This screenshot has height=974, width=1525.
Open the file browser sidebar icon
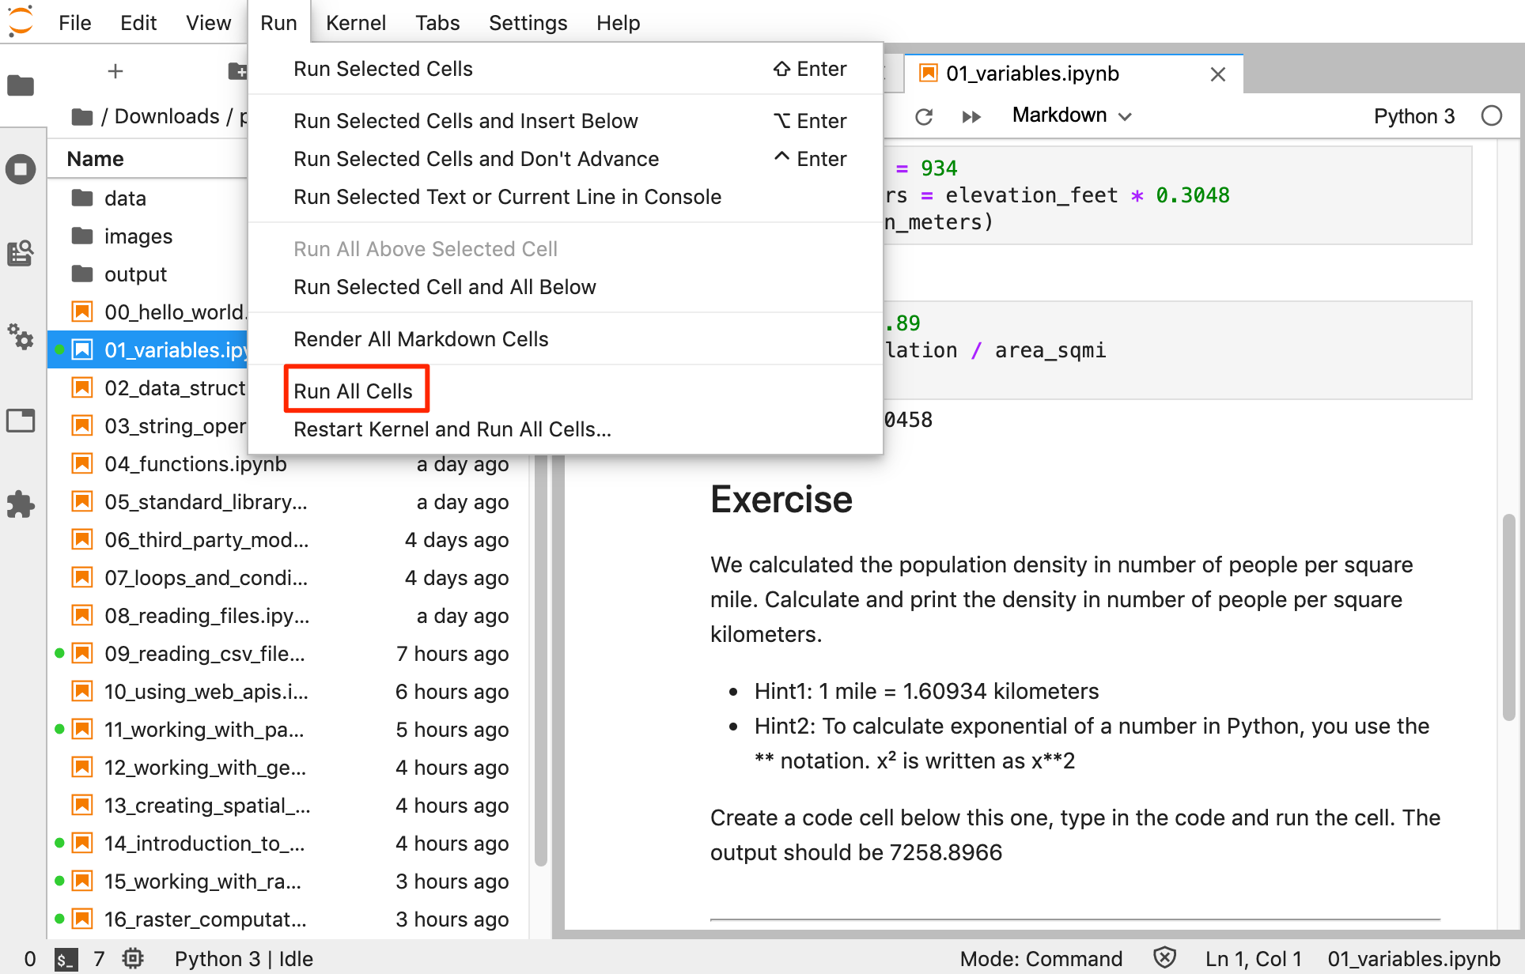(21, 85)
